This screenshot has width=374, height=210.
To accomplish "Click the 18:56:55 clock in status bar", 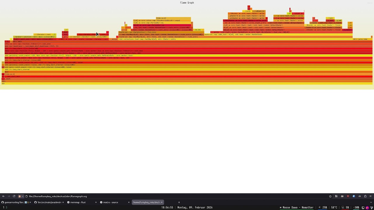I will 167,207.
